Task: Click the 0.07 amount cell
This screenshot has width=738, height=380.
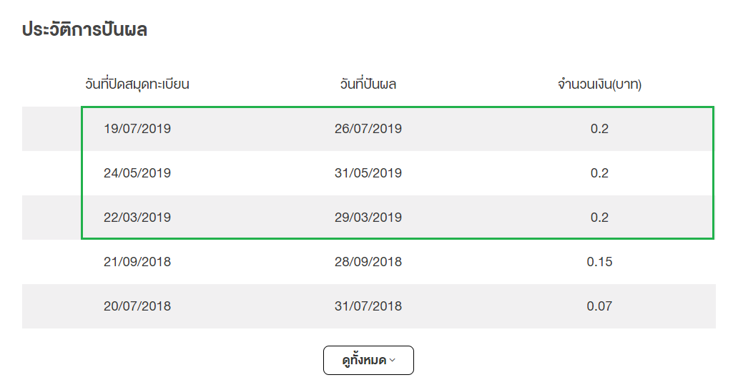Action: point(599,306)
